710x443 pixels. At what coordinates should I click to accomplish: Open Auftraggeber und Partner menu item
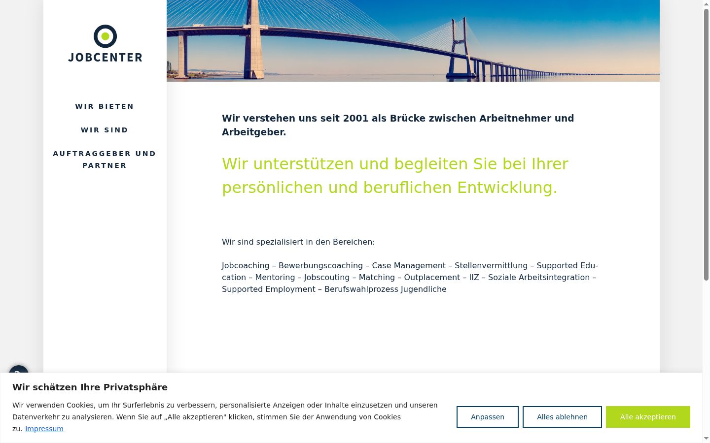105,159
